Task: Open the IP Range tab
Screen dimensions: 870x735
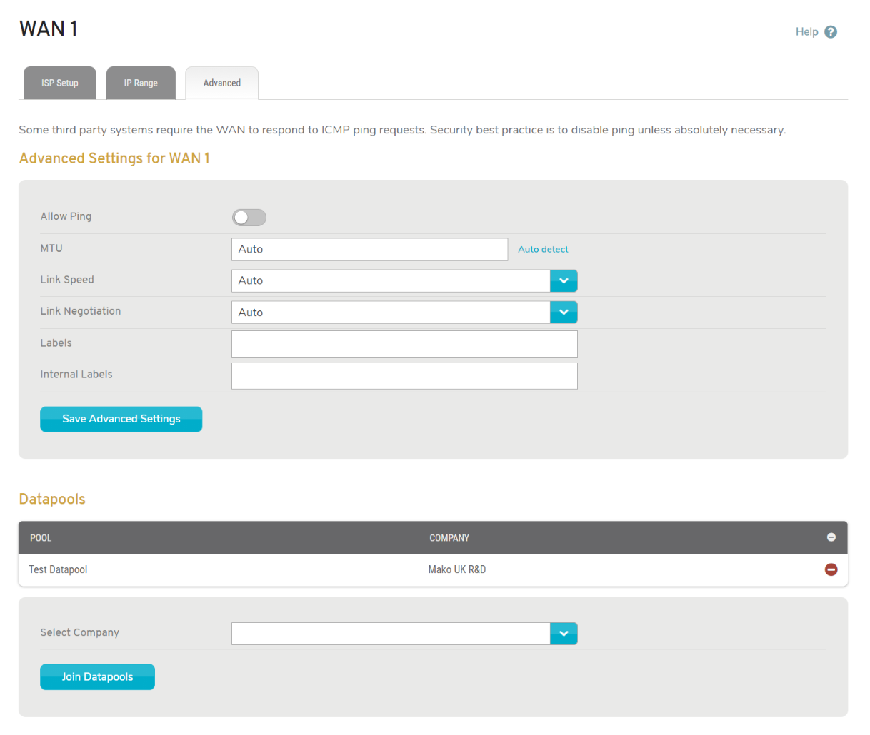Action: pos(141,83)
